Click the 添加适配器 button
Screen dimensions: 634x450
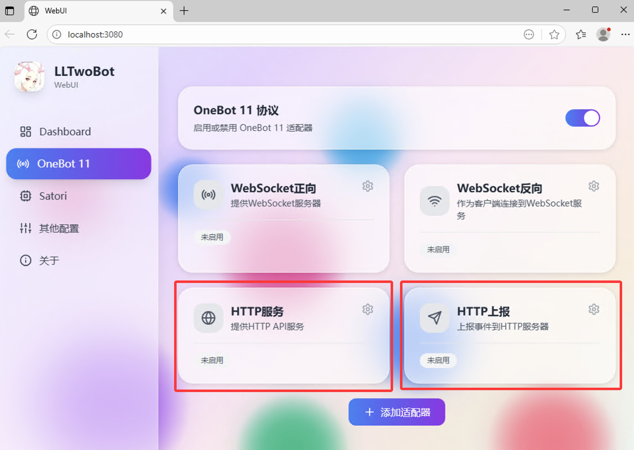coord(397,412)
